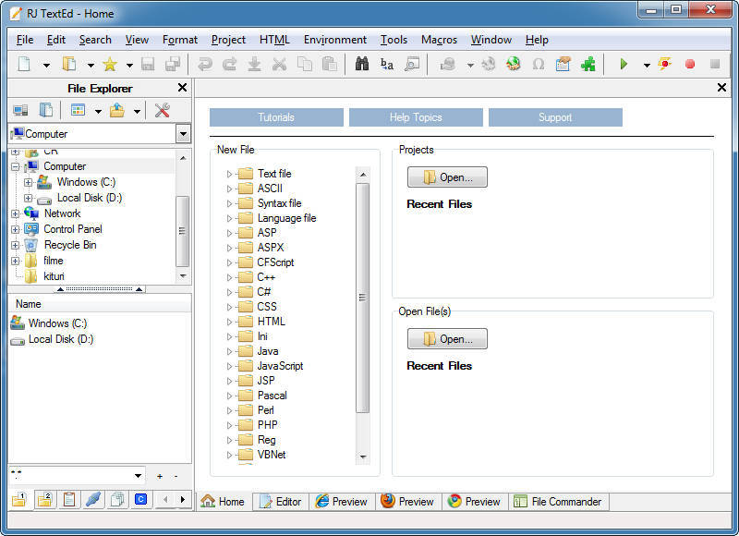Click the binoculars Find icon
The image size is (739, 536).
[x=361, y=64]
